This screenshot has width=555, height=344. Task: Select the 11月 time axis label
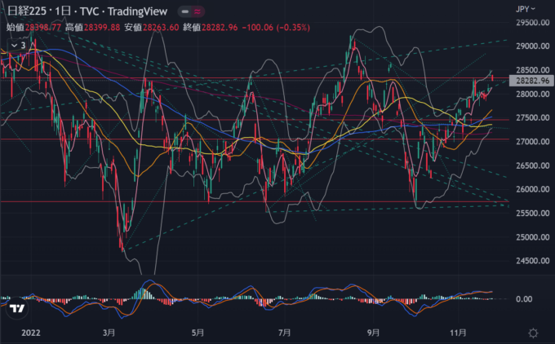point(459,333)
